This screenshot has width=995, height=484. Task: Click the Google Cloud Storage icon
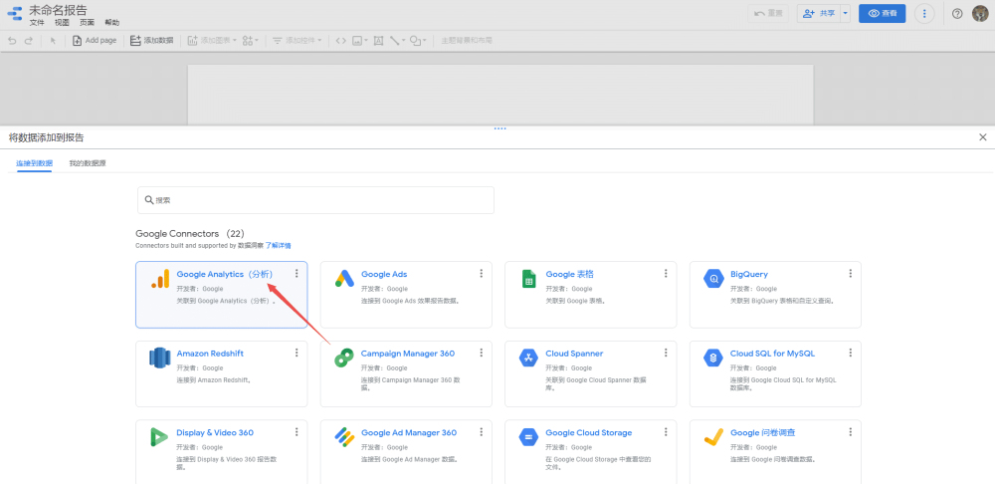tap(529, 437)
